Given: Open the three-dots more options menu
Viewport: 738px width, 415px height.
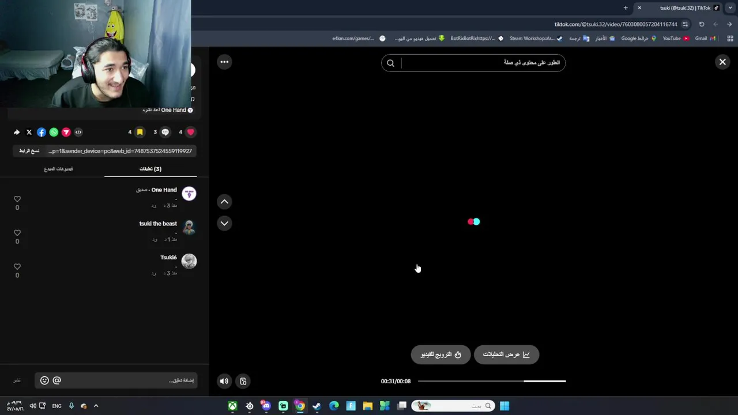Looking at the screenshot, I should pos(224,62).
